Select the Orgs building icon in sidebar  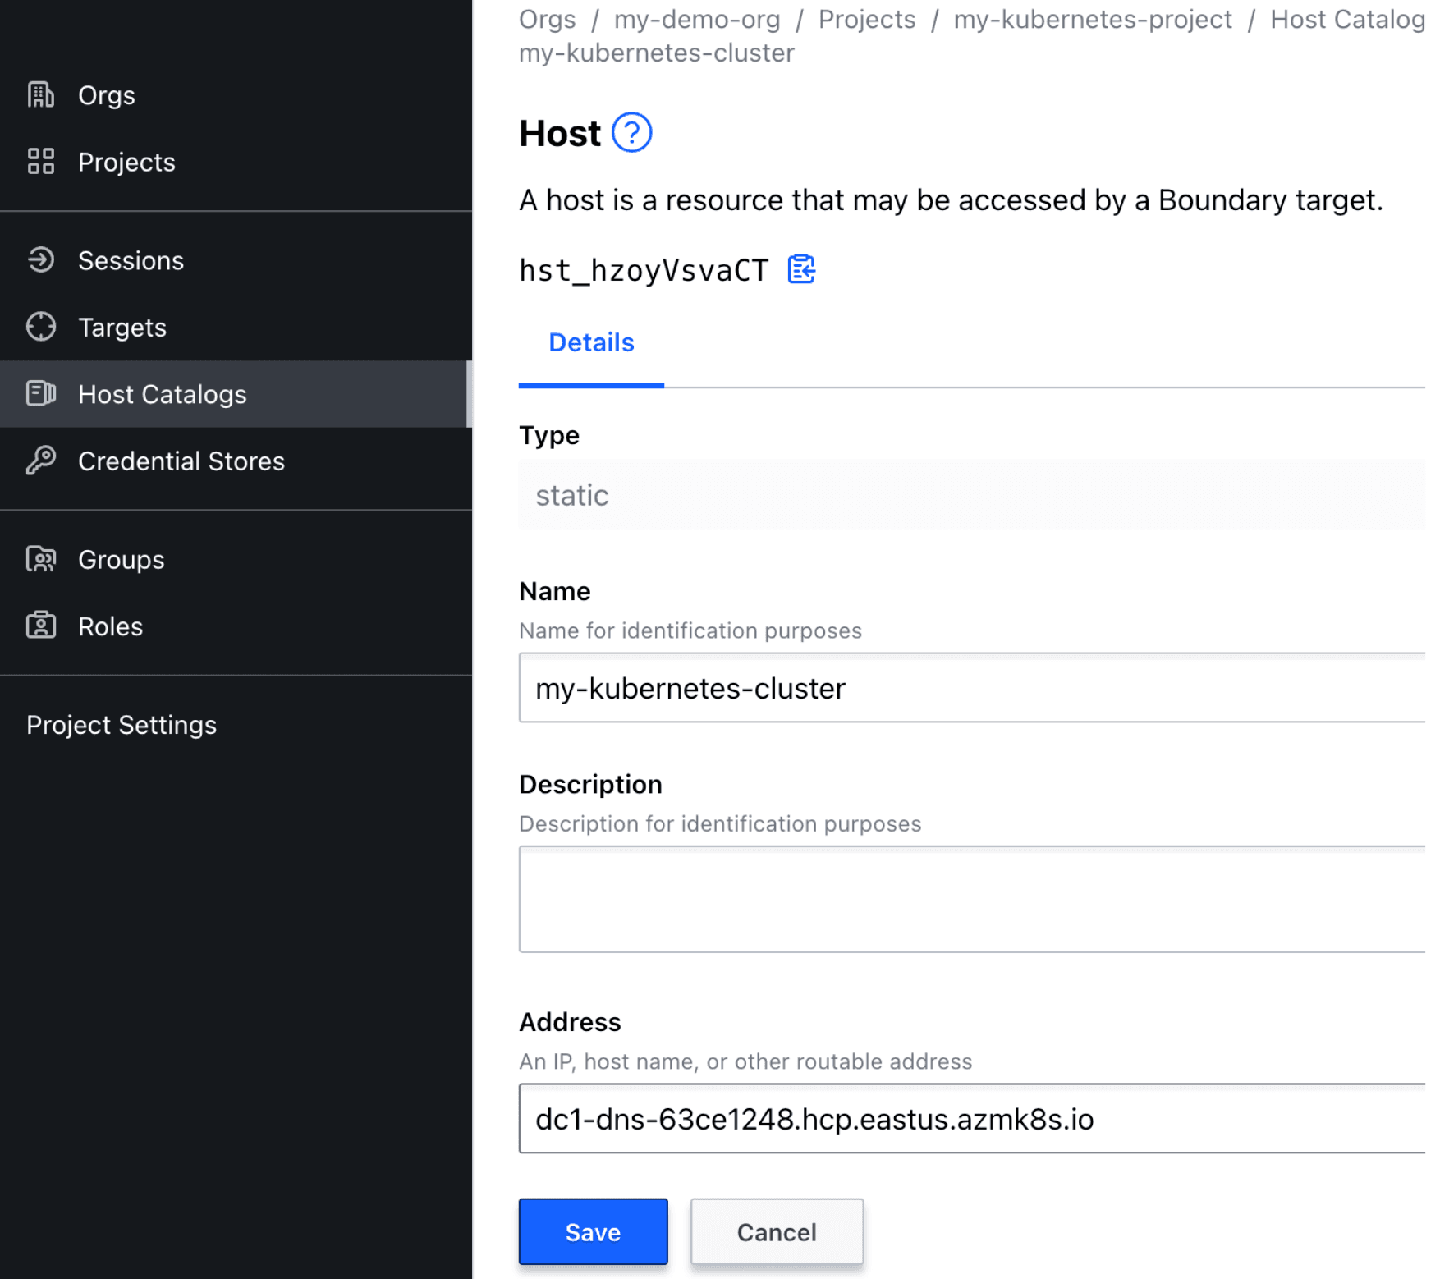point(40,94)
